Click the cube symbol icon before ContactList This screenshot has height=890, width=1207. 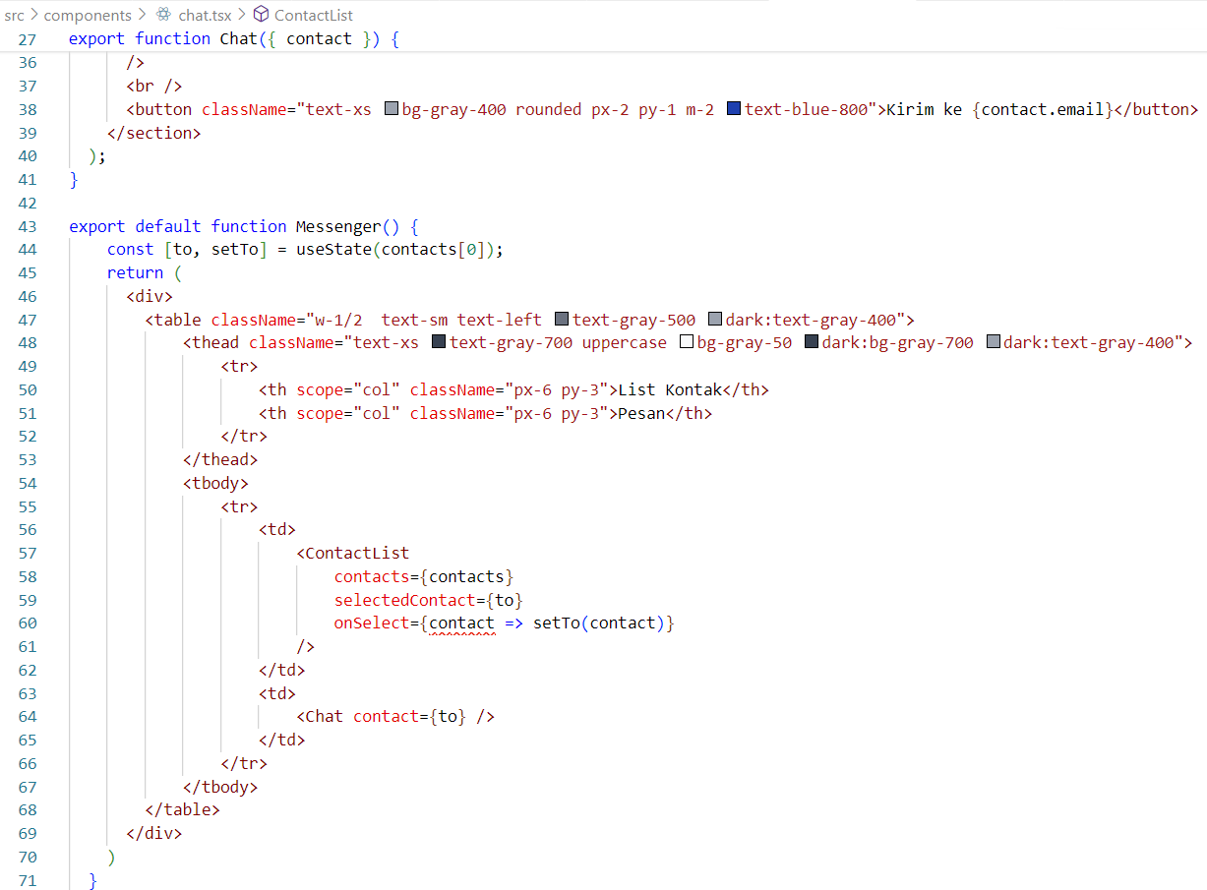pos(261,15)
